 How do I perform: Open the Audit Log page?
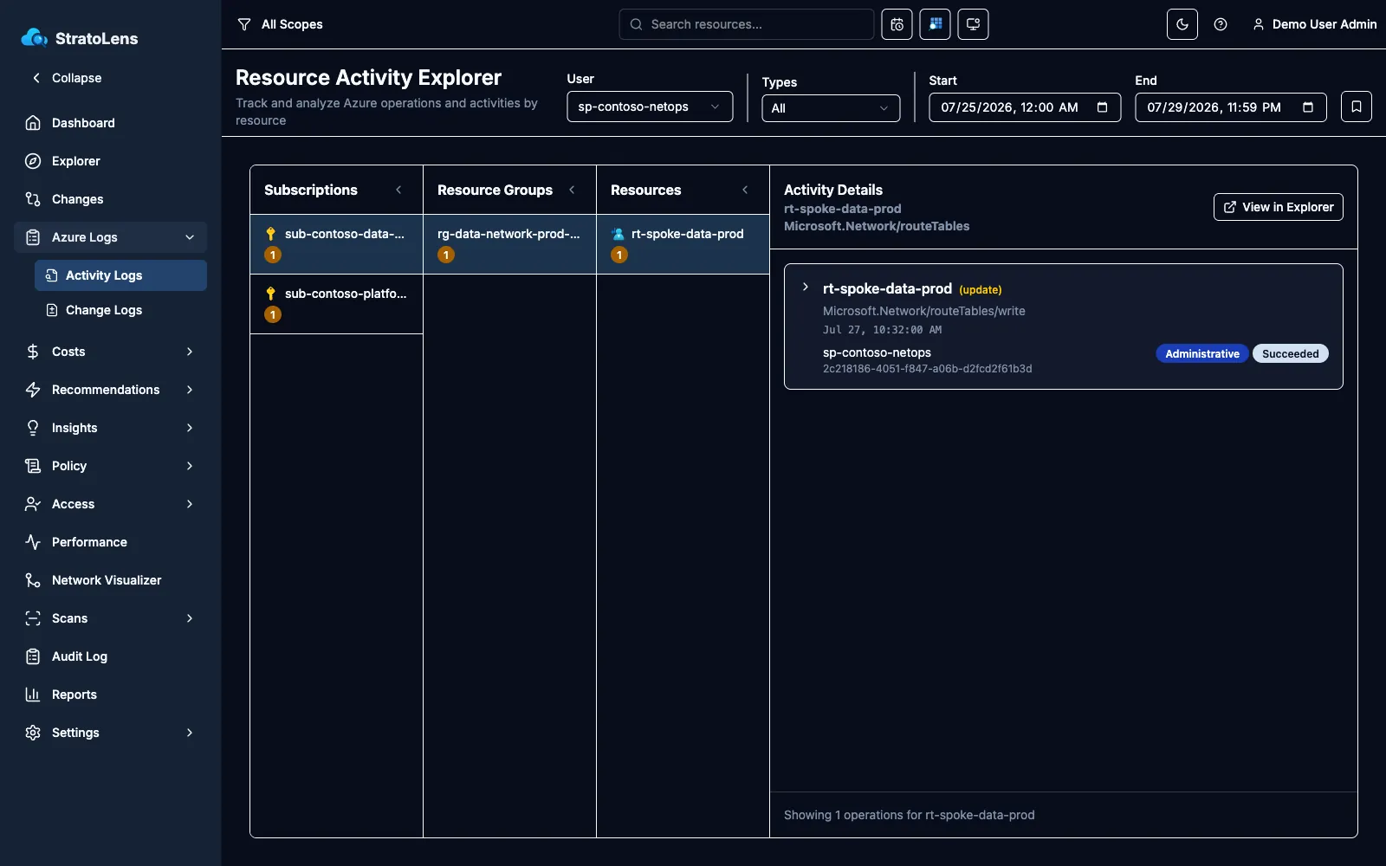[110, 656]
